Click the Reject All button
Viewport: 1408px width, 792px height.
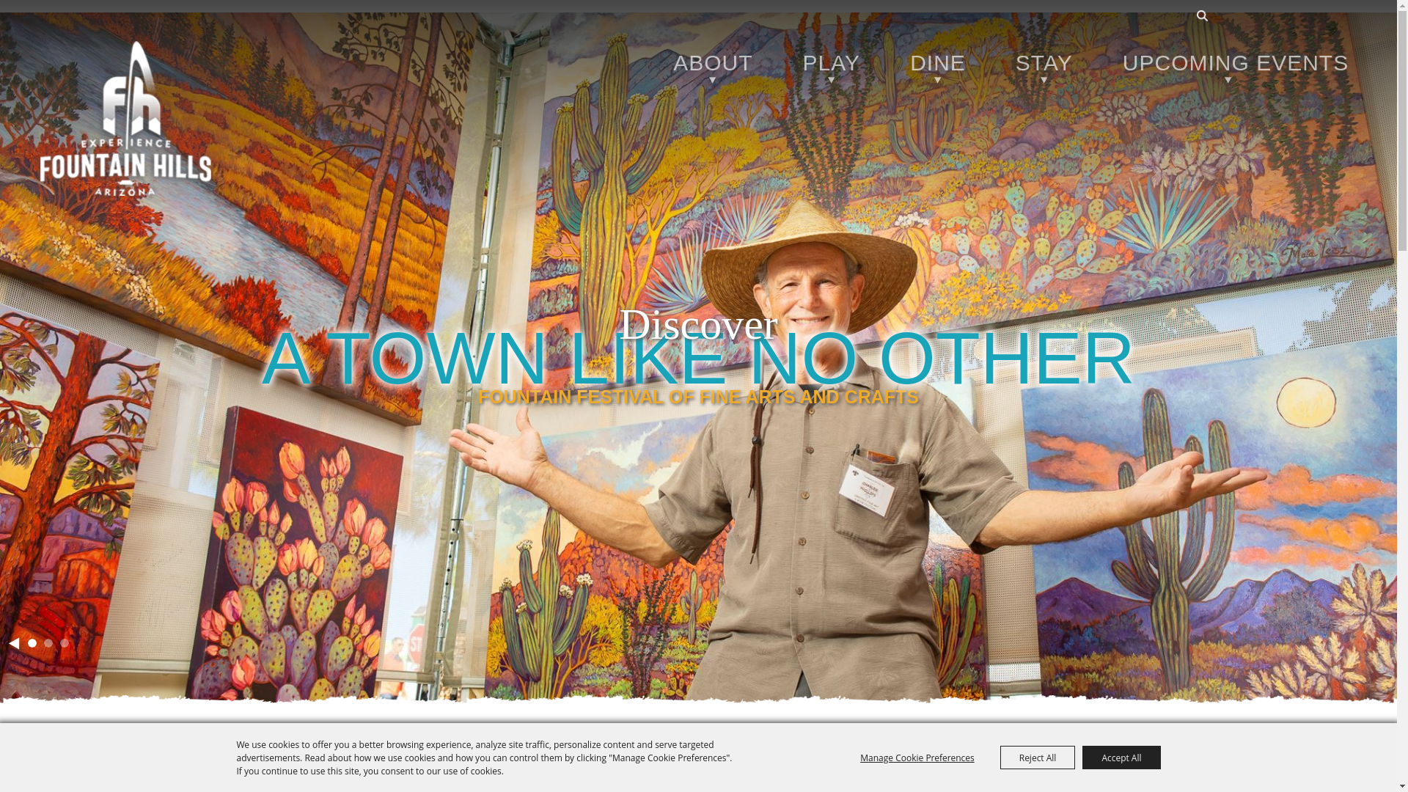tap(1037, 758)
